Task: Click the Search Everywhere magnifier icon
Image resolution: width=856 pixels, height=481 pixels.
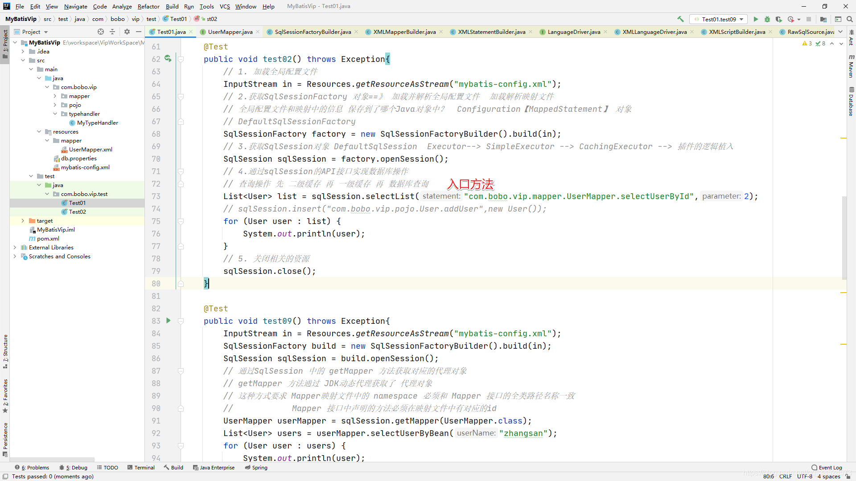Action: 850,19
